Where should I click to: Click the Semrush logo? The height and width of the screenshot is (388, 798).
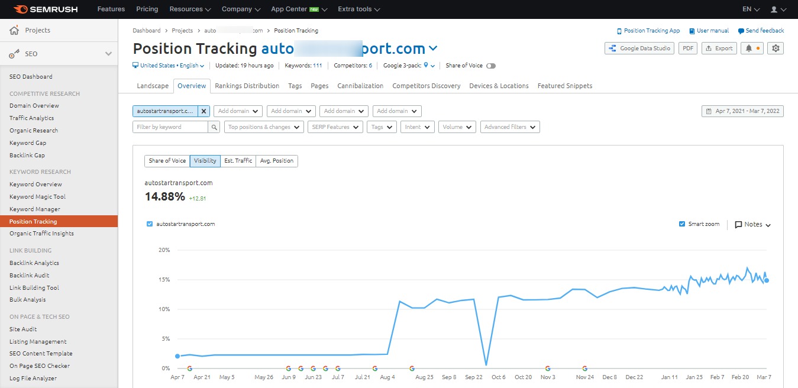pos(47,9)
